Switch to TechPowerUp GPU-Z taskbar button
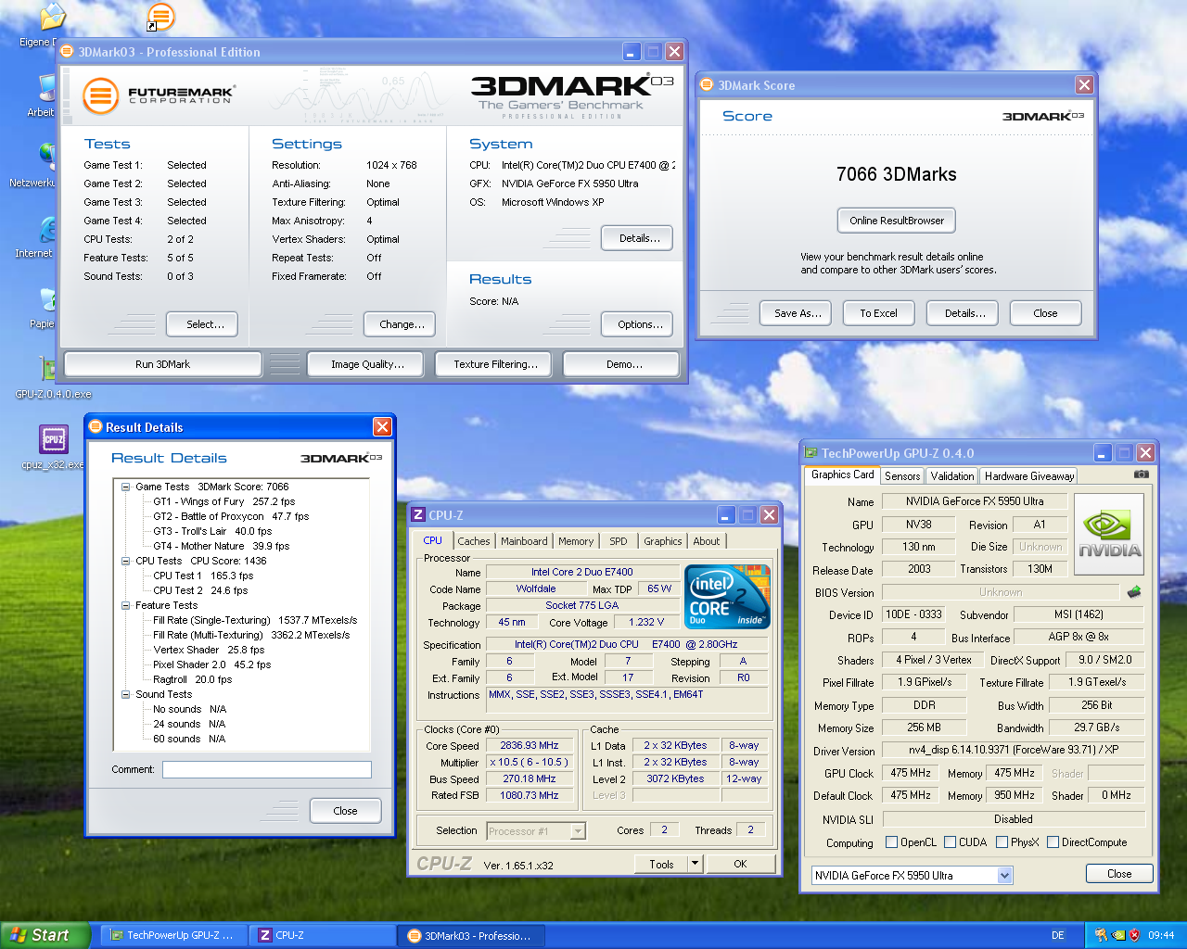 coord(173,935)
